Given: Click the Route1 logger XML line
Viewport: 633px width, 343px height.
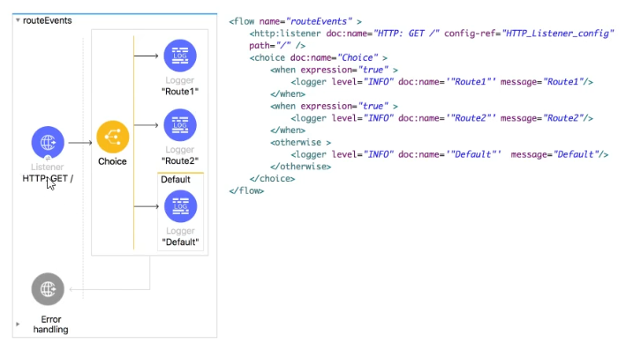Looking at the screenshot, I should [x=442, y=82].
